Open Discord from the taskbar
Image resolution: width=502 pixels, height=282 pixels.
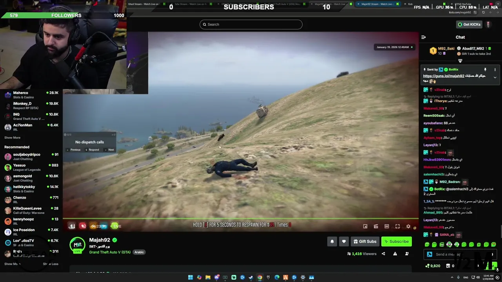coord(216,277)
